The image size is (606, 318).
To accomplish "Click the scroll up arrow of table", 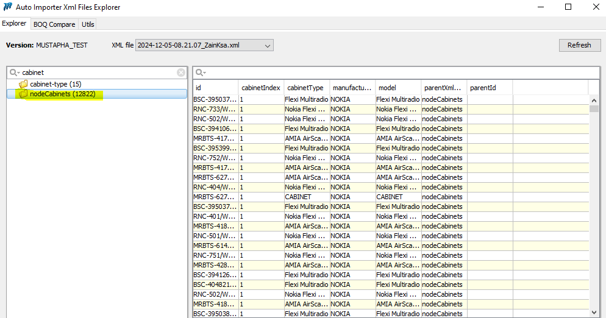I will tap(594, 100).
